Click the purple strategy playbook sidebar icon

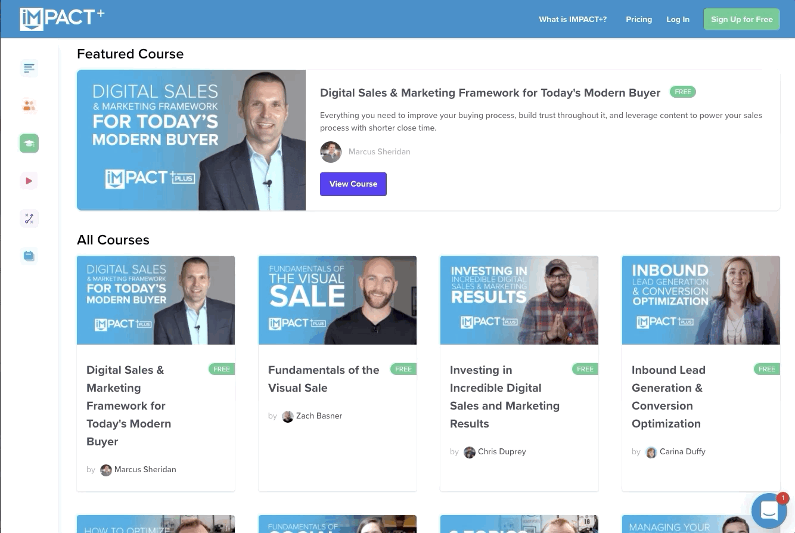coord(29,218)
